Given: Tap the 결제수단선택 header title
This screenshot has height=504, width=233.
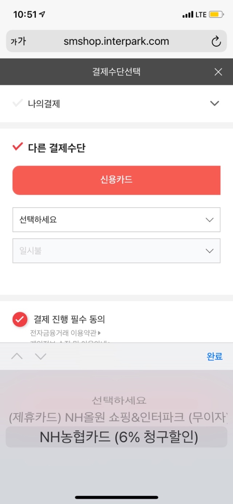Looking at the screenshot, I should [x=116, y=72].
